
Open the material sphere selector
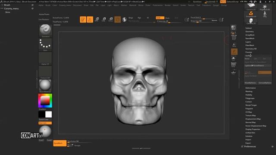(x=45, y=86)
